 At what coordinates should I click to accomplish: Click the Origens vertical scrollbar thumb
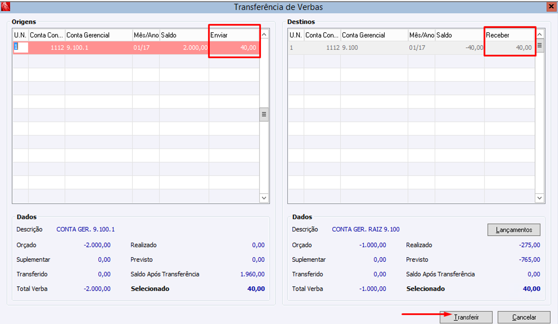coord(264,114)
